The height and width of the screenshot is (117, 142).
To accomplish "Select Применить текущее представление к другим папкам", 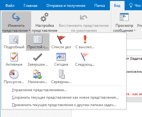I will [x=64, y=105].
